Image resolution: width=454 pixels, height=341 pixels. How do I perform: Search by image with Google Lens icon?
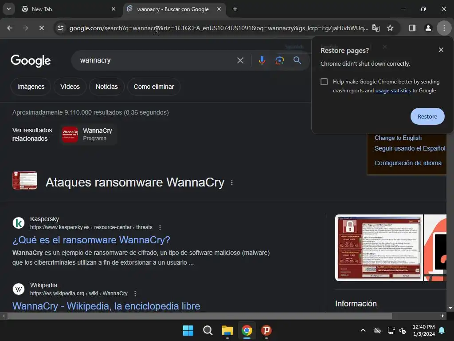tap(279, 60)
